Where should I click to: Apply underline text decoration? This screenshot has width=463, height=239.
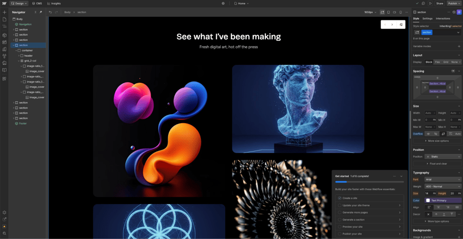tap(444, 214)
